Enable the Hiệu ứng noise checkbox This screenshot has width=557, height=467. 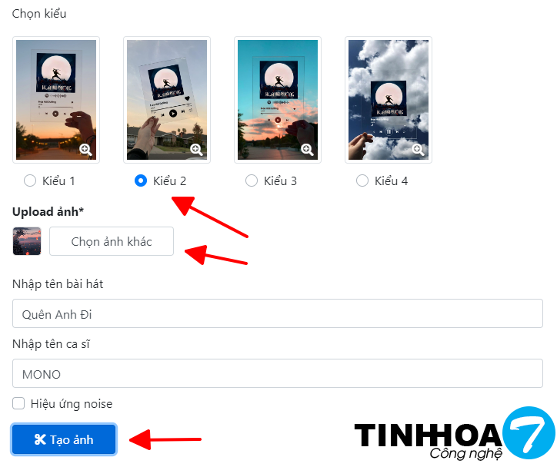[18, 403]
